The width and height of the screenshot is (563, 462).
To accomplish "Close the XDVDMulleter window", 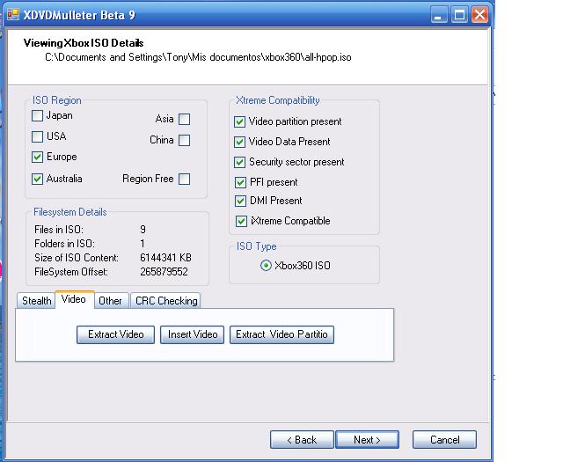I will (480, 15).
